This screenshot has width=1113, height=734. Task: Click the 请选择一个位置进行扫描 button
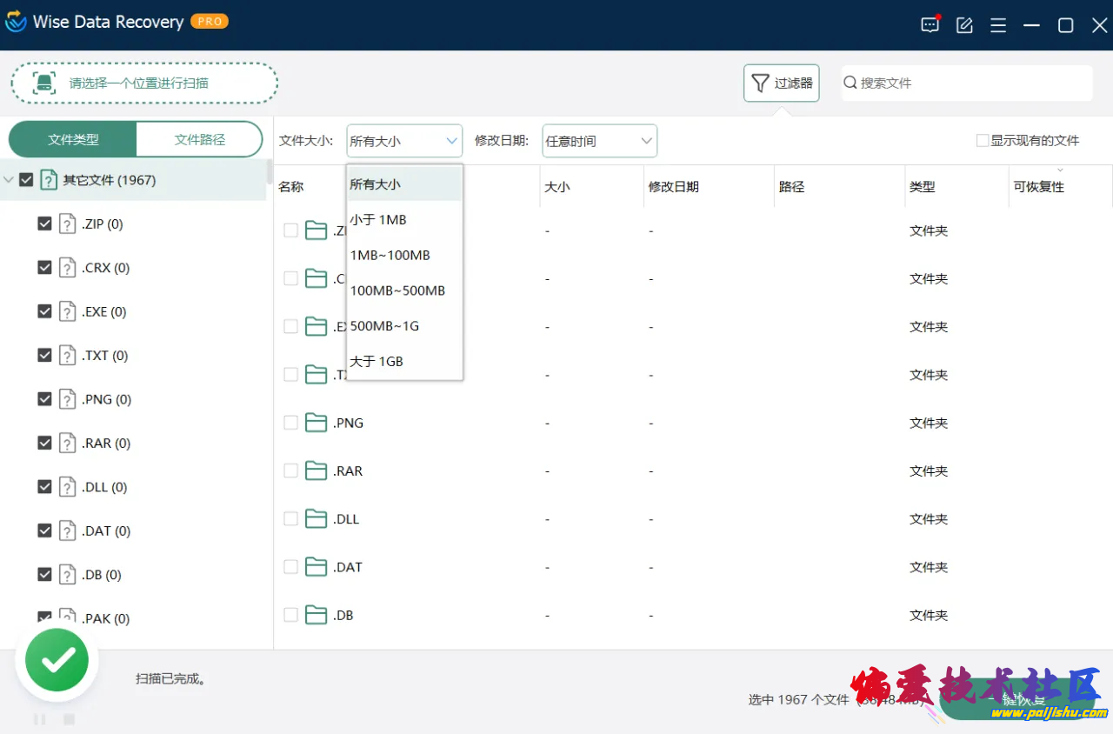144,83
